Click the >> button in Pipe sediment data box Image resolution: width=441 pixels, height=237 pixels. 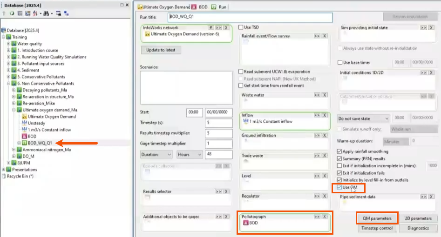[424, 197]
